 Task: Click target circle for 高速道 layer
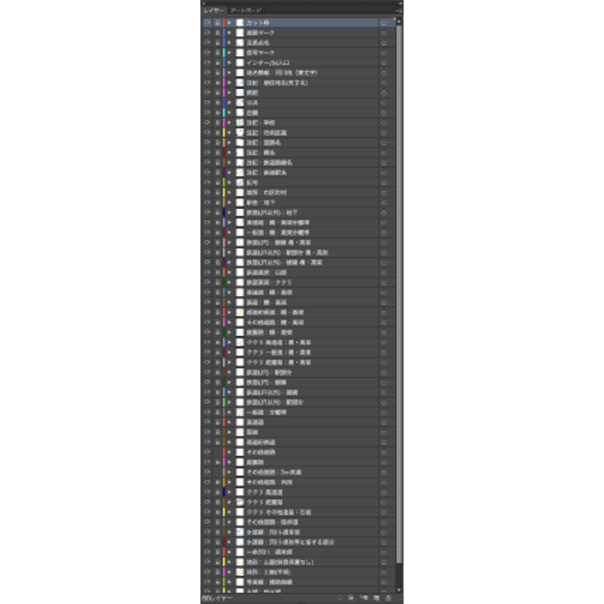coord(383,423)
